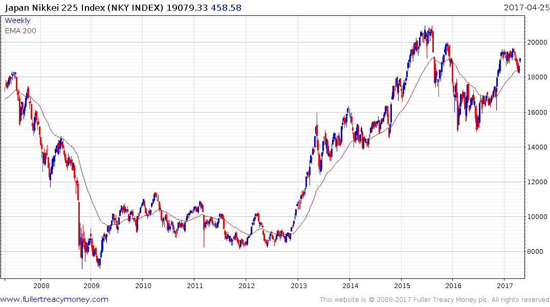Click the 2013 x-axis label
The width and height of the screenshot is (550, 307).
click(x=299, y=286)
